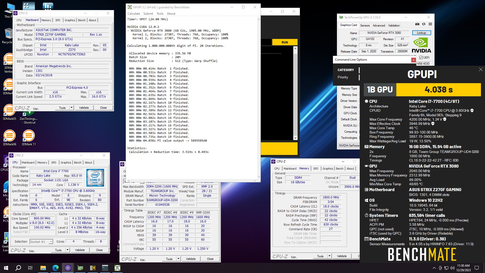
Task: Click Validate in SPD CPU-Z window
Action: [x=191, y=259]
